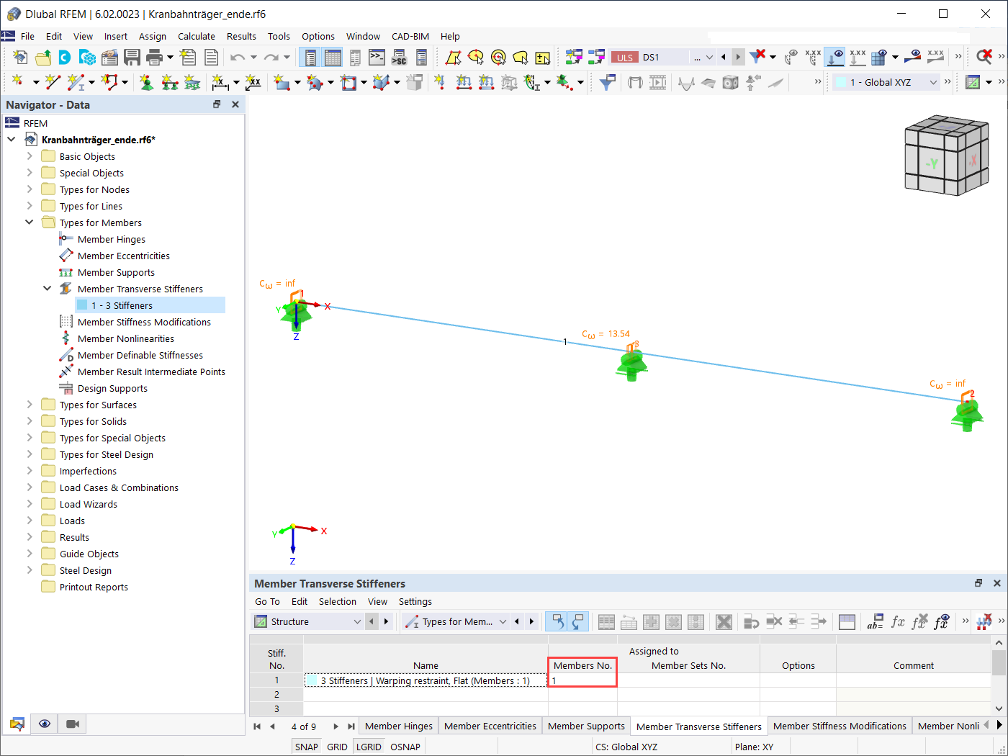Click the Members No. cell showing 1

(x=582, y=680)
